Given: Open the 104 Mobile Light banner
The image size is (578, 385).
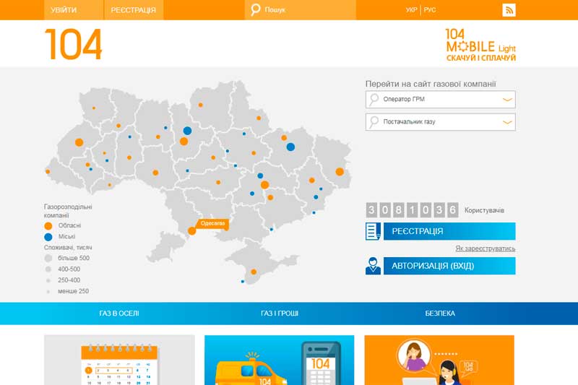Looking at the screenshot, I should [x=480, y=44].
